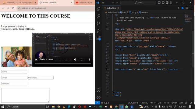
Task: Open the remote window status bar button
Action: point(97,103)
